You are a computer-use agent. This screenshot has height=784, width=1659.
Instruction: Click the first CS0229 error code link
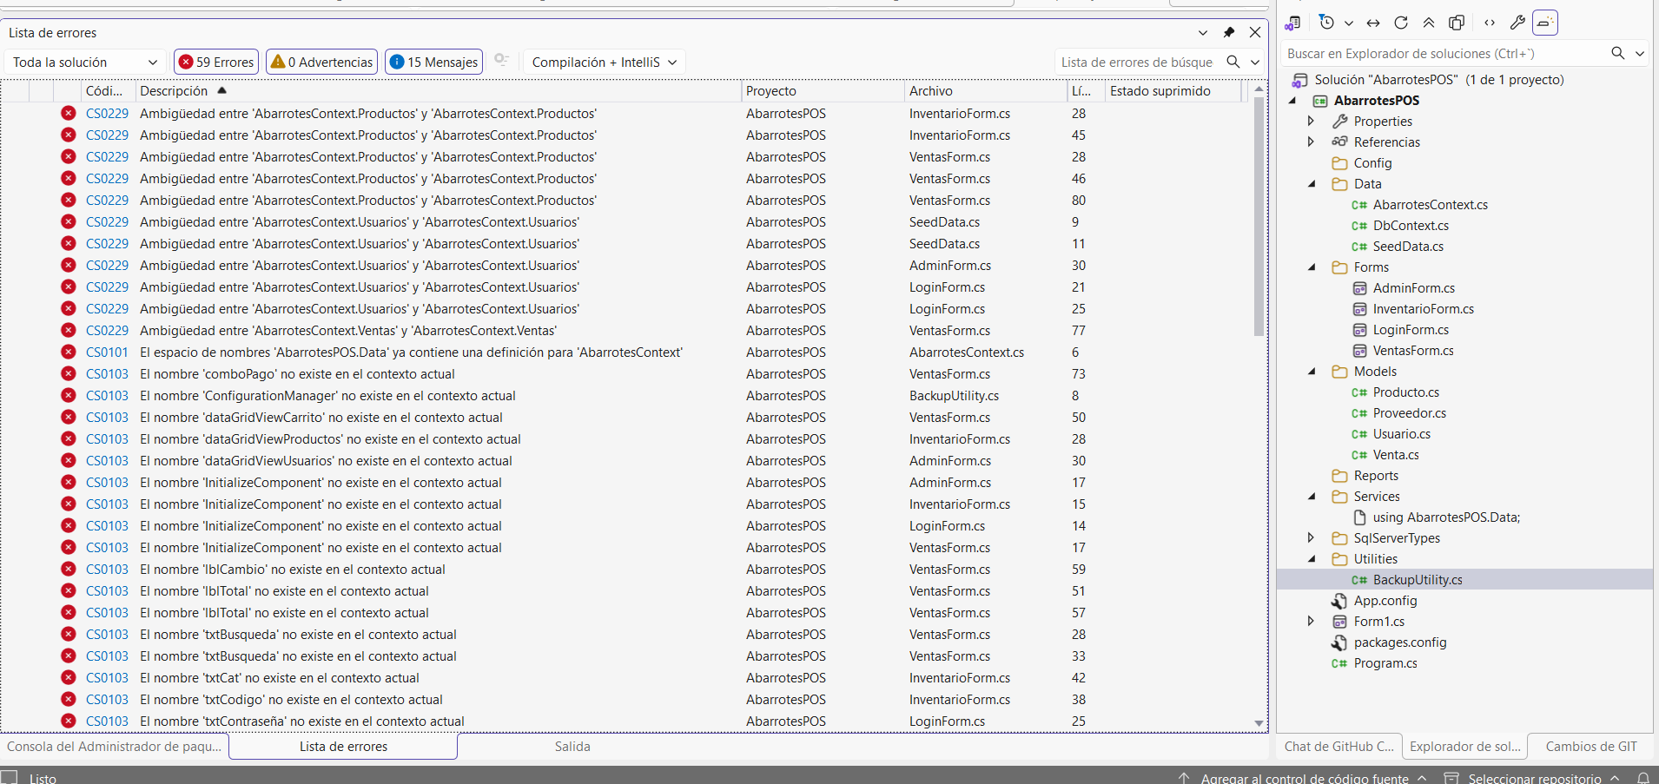pos(107,114)
